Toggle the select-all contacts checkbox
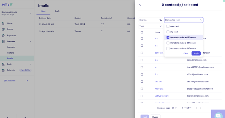The height and width of the screenshot is (118, 225). (142, 32)
